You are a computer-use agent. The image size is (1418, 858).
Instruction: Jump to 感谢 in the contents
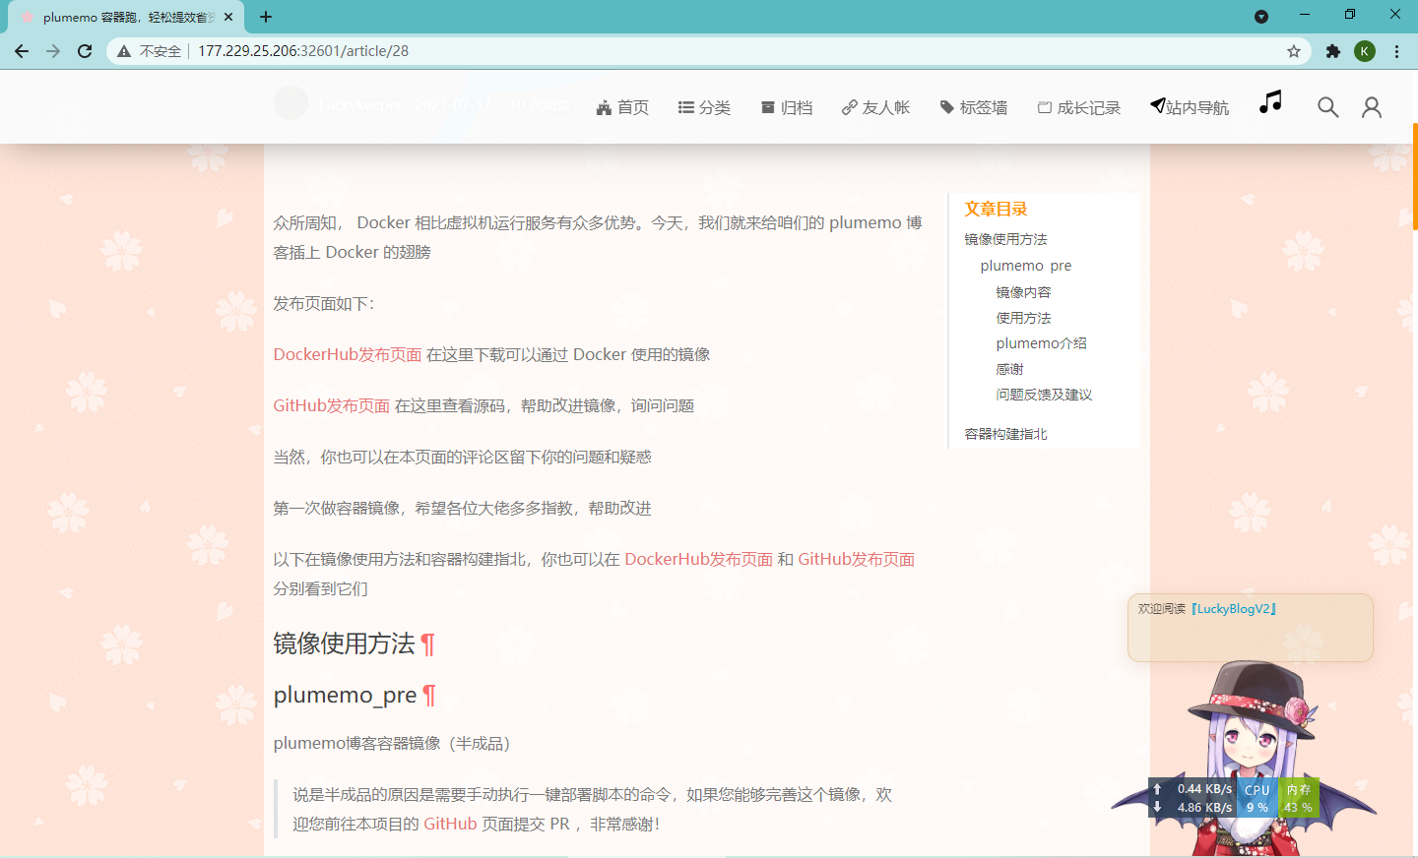(1009, 369)
